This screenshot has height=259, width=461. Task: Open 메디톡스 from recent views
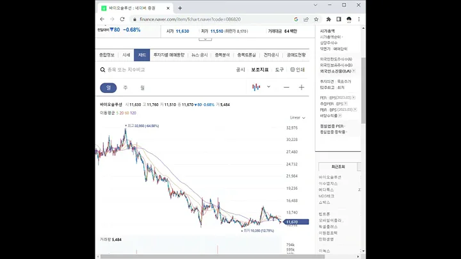pyautogui.click(x=327, y=190)
